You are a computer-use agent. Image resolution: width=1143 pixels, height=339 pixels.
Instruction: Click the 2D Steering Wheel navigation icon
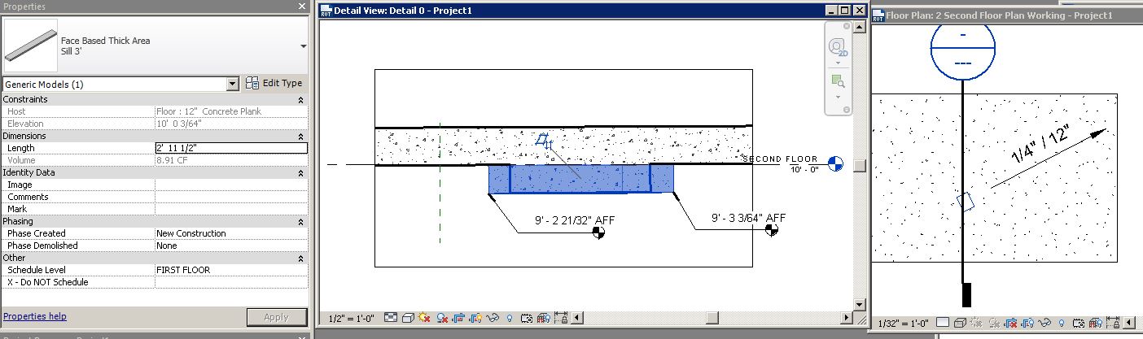[838, 49]
